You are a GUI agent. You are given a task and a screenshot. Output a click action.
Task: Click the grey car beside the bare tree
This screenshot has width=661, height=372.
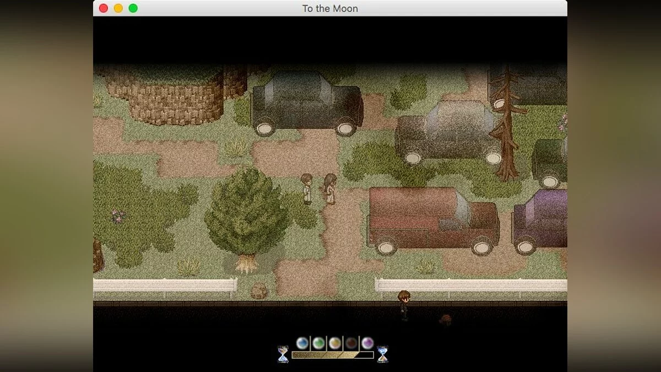tap(448, 133)
